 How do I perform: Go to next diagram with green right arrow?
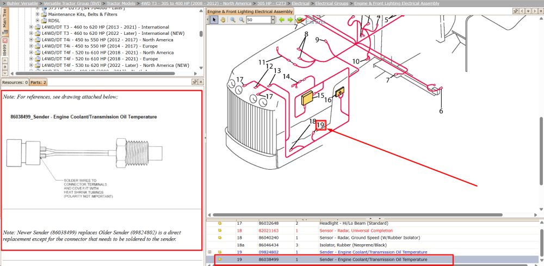pos(290,20)
